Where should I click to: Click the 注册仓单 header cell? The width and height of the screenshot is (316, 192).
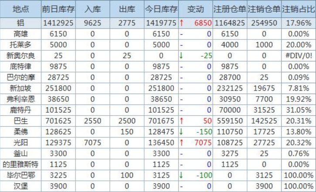click(230, 9)
